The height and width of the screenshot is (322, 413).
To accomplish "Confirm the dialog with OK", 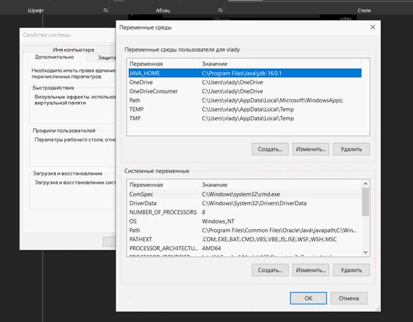I will (308, 298).
